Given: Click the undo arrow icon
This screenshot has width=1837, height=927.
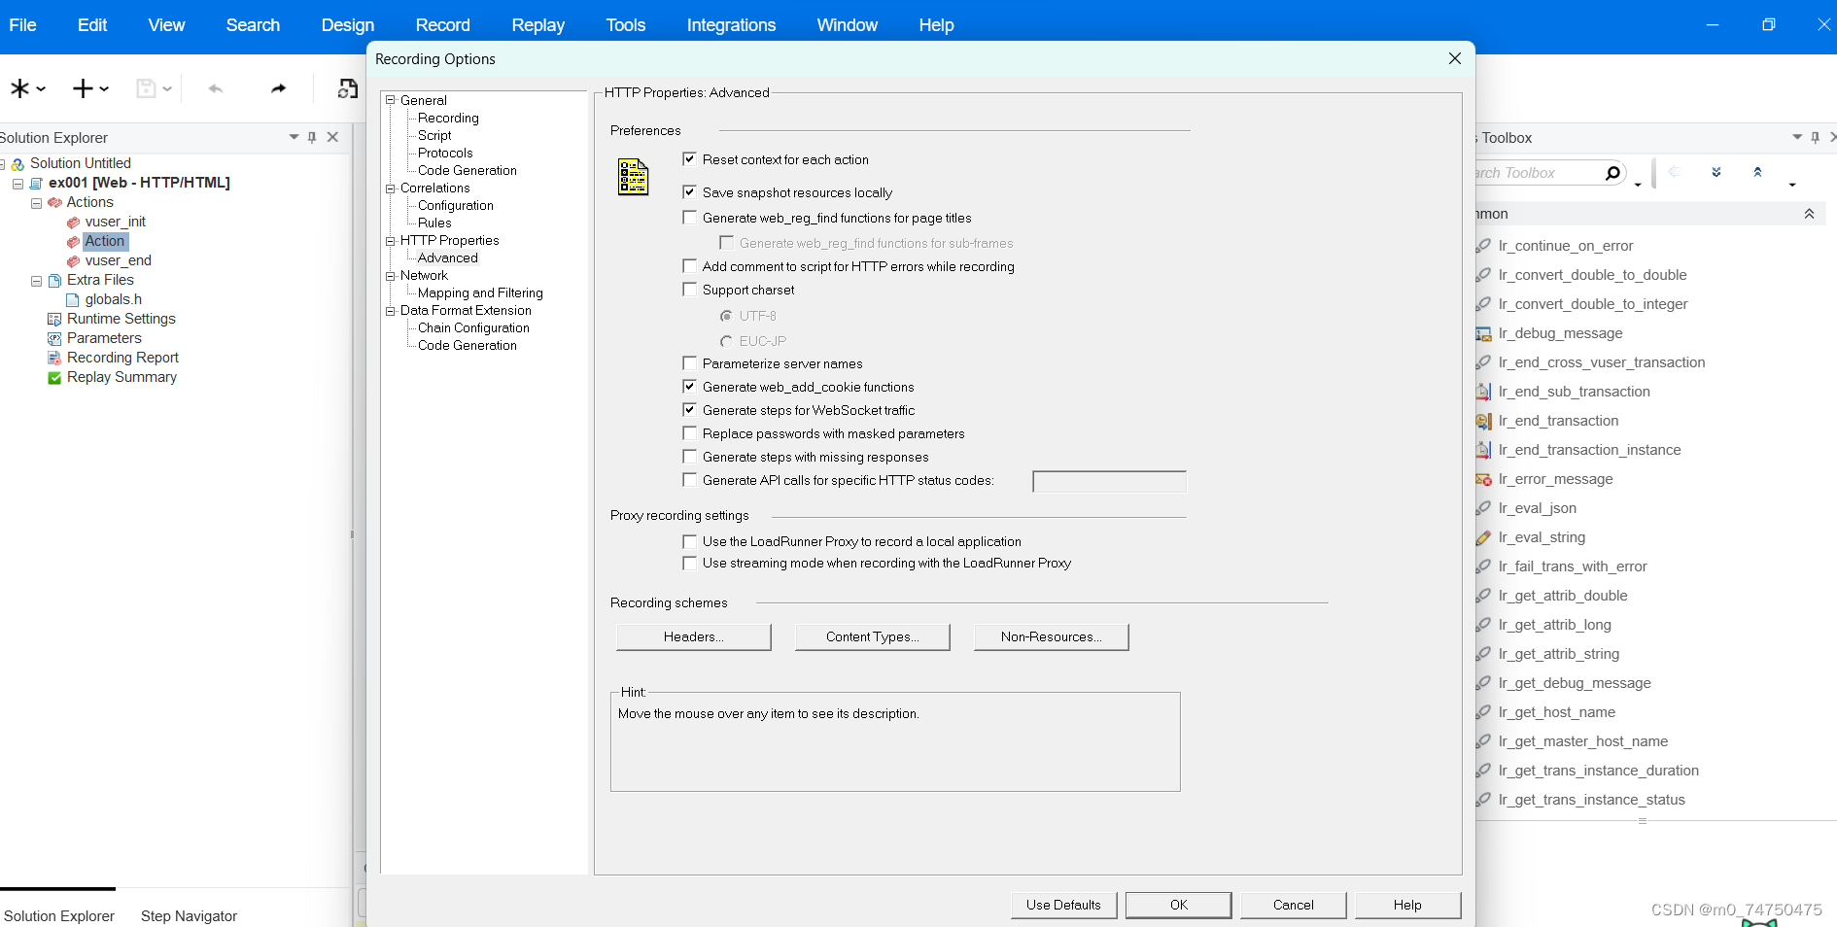Looking at the screenshot, I should pos(214,88).
